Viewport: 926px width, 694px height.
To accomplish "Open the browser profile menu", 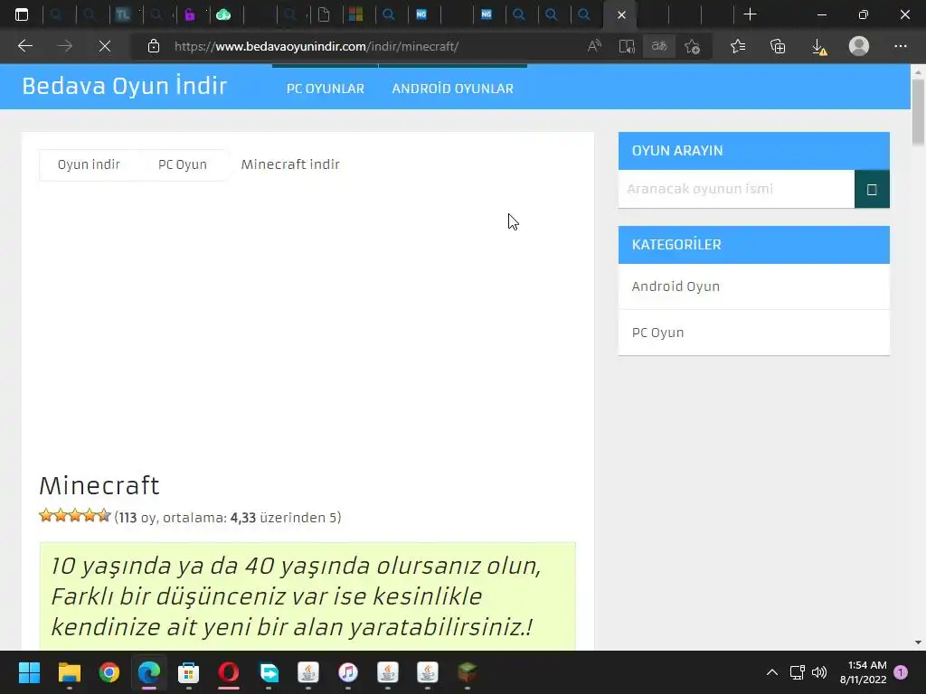I will coord(859,46).
